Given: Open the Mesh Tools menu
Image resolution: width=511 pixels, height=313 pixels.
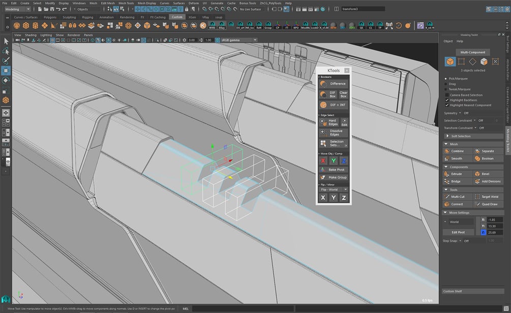Looking at the screenshot, I should click(x=126, y=3).
